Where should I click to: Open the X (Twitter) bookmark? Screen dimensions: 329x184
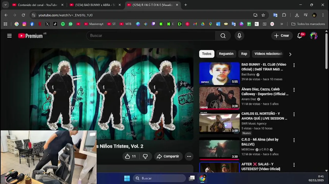47,24
